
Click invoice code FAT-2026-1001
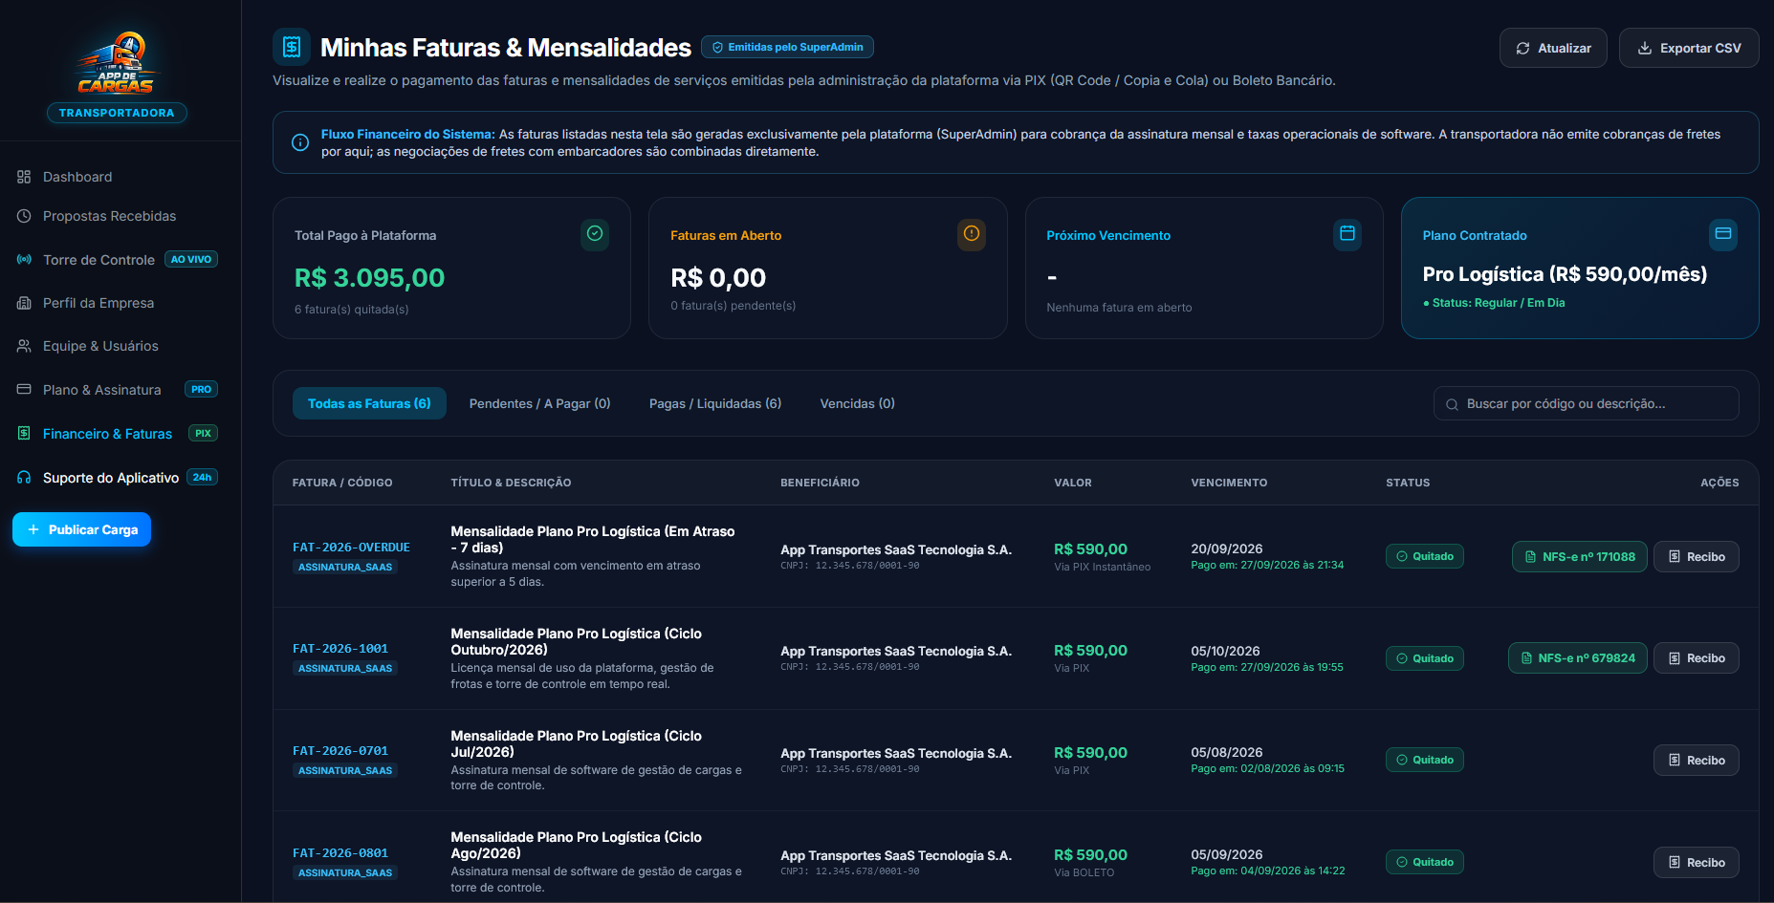[340, 649]
